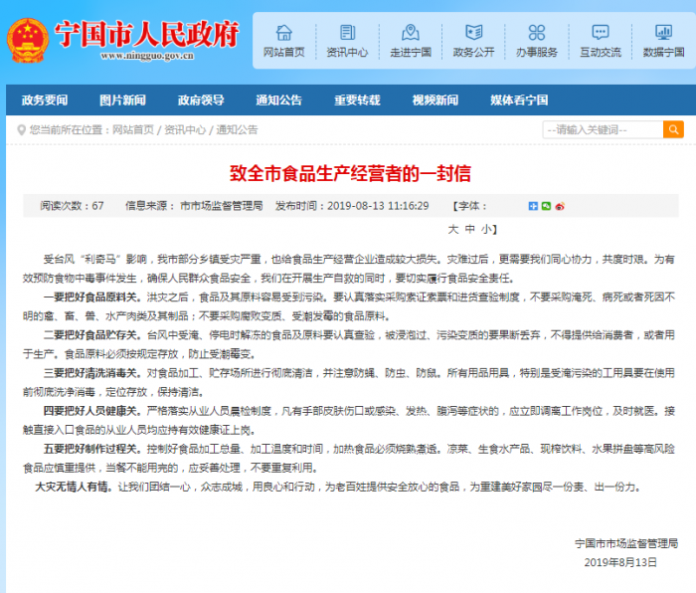Go to the 重要转载 tab

(357, 99)
